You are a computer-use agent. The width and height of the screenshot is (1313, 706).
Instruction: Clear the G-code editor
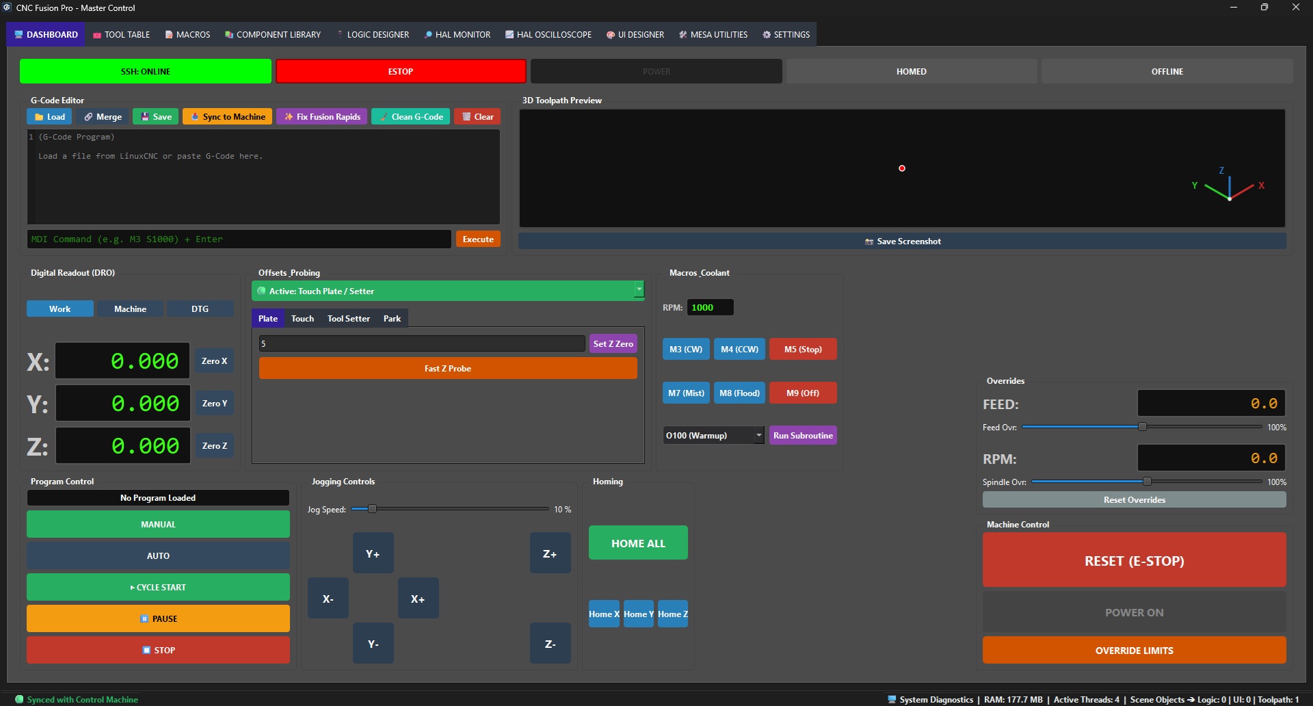click(477, 117)
